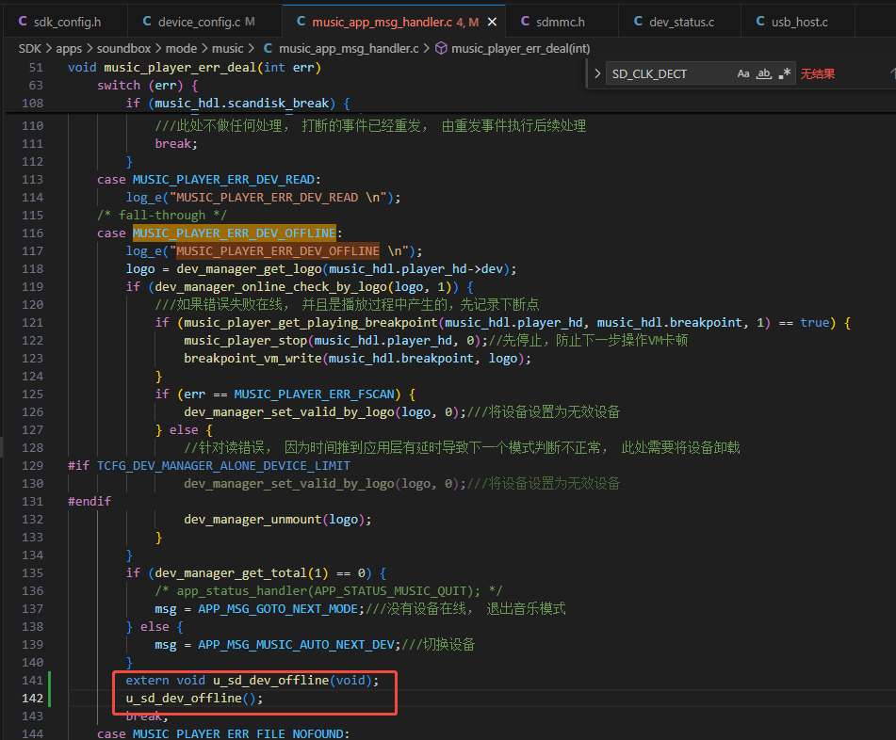The width and height of the screenshot is (896, 740).
Task: Click highlighted MUSIC_PLAYER_ERR_DEV_OFFLINE on the case line
Action: pyautogui.click(x=235, y=233)
